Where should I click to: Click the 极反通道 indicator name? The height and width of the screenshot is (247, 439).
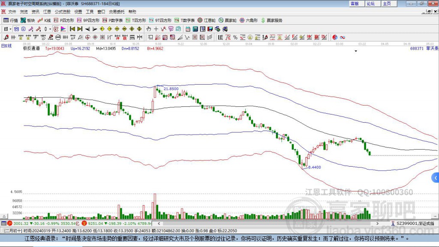pyautogui.click(x=31, y=48)
